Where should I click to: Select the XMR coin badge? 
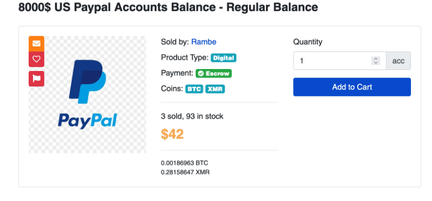215,89
